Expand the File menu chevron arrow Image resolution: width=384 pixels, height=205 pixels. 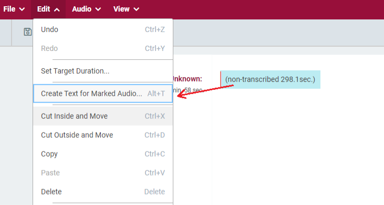click(22, 9)
